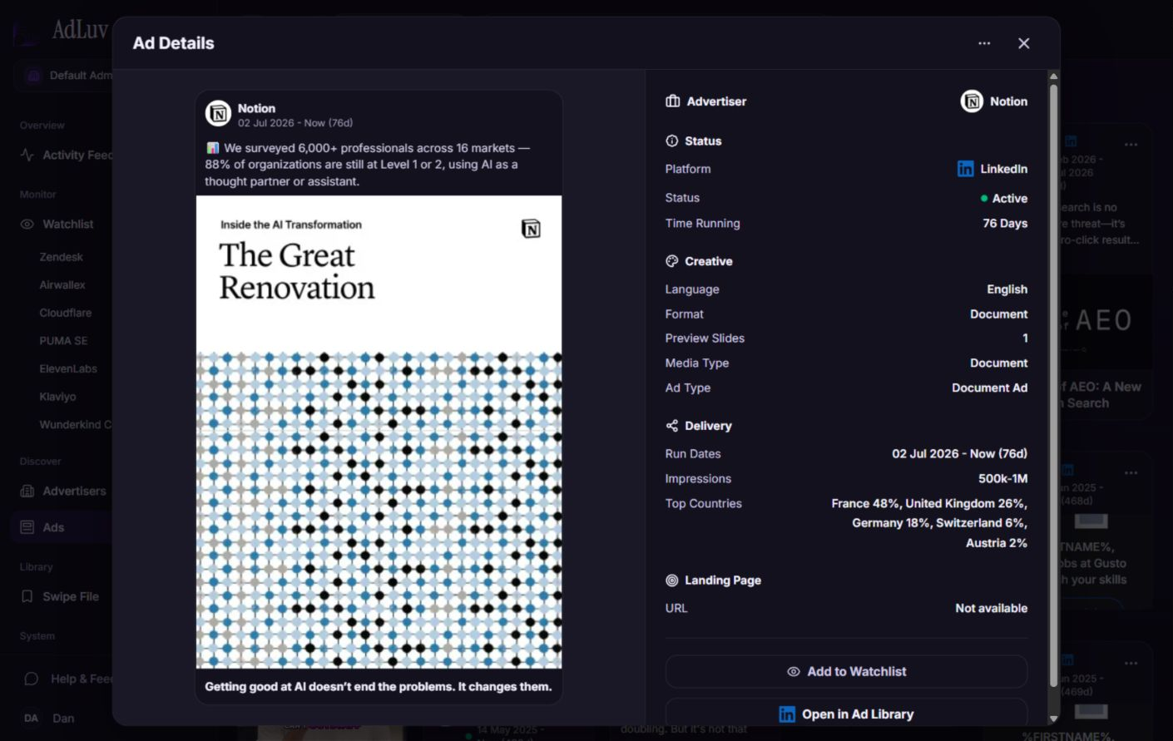This screenshot has height=741, width=1173.
Task: Click the Delivery share icon
Action: pos(672,426)
